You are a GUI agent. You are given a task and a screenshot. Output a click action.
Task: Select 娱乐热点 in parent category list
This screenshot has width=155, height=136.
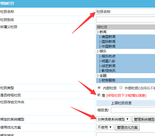[126, 56]
